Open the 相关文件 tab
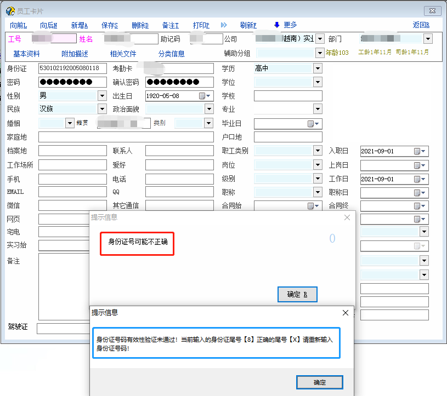 [123, 54]
